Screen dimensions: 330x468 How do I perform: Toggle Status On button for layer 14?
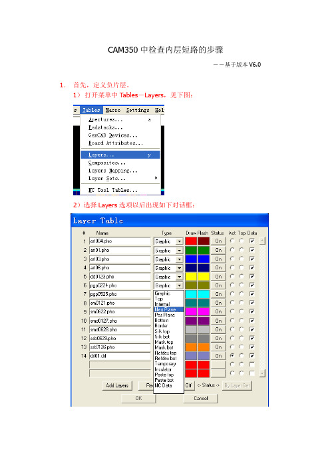click(x=218, y=356)
